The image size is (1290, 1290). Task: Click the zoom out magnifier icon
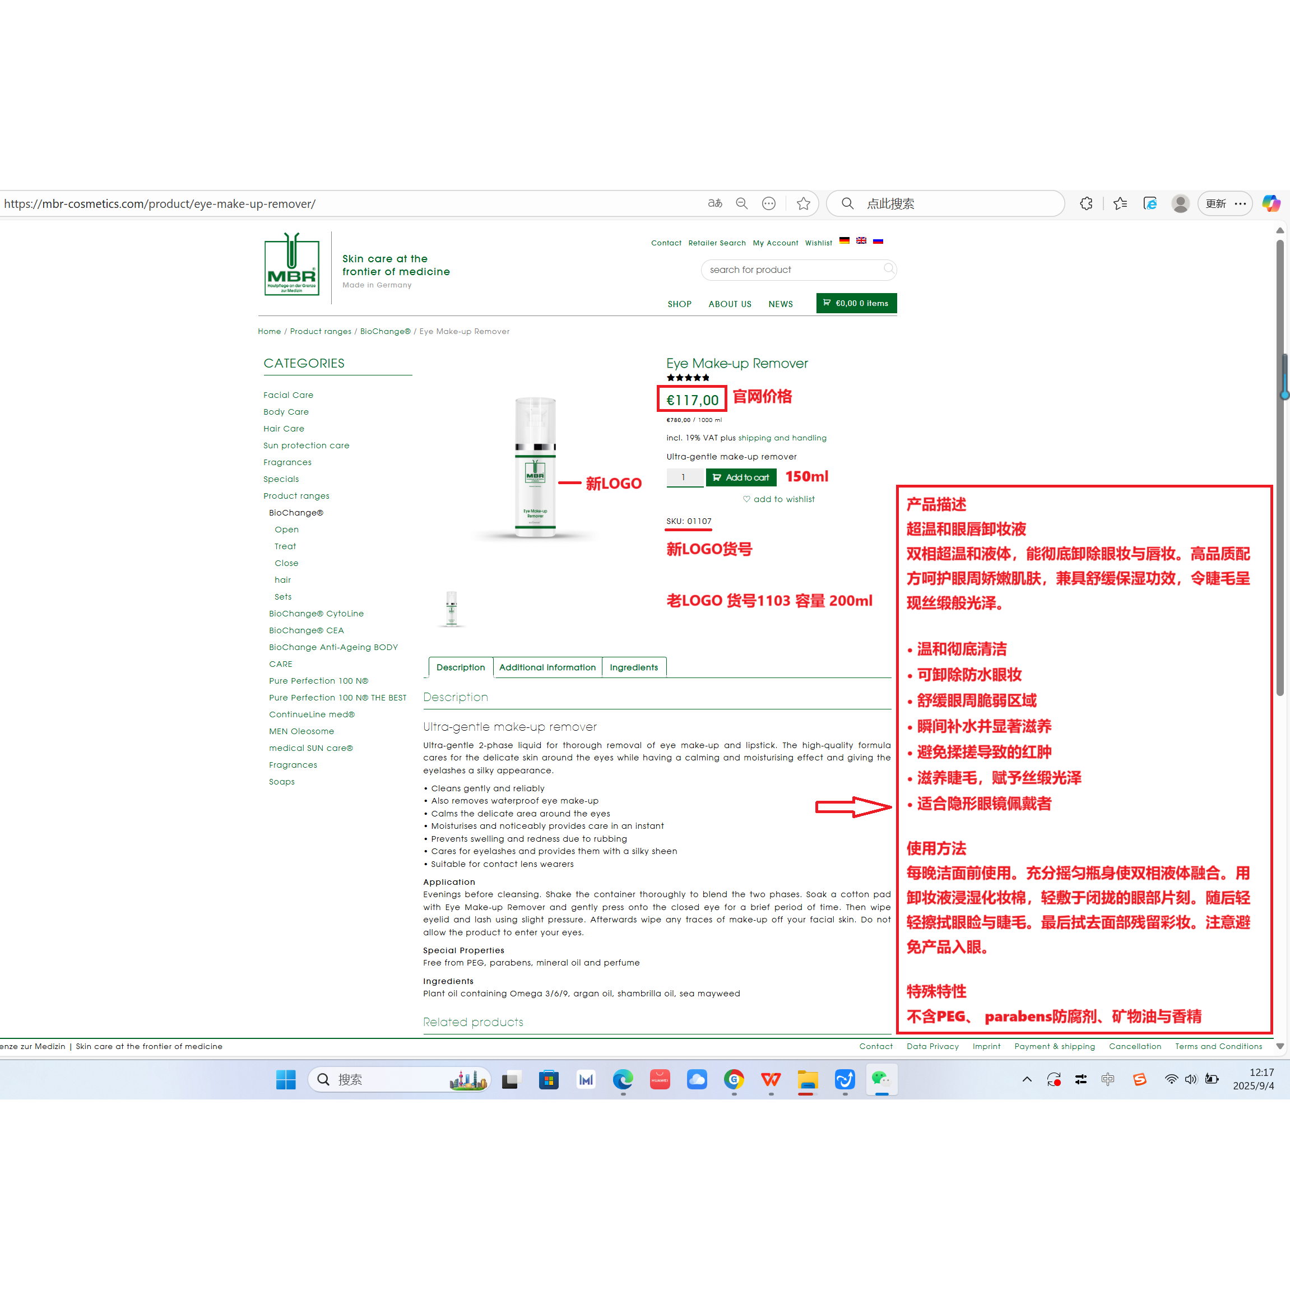click(742, 203)
